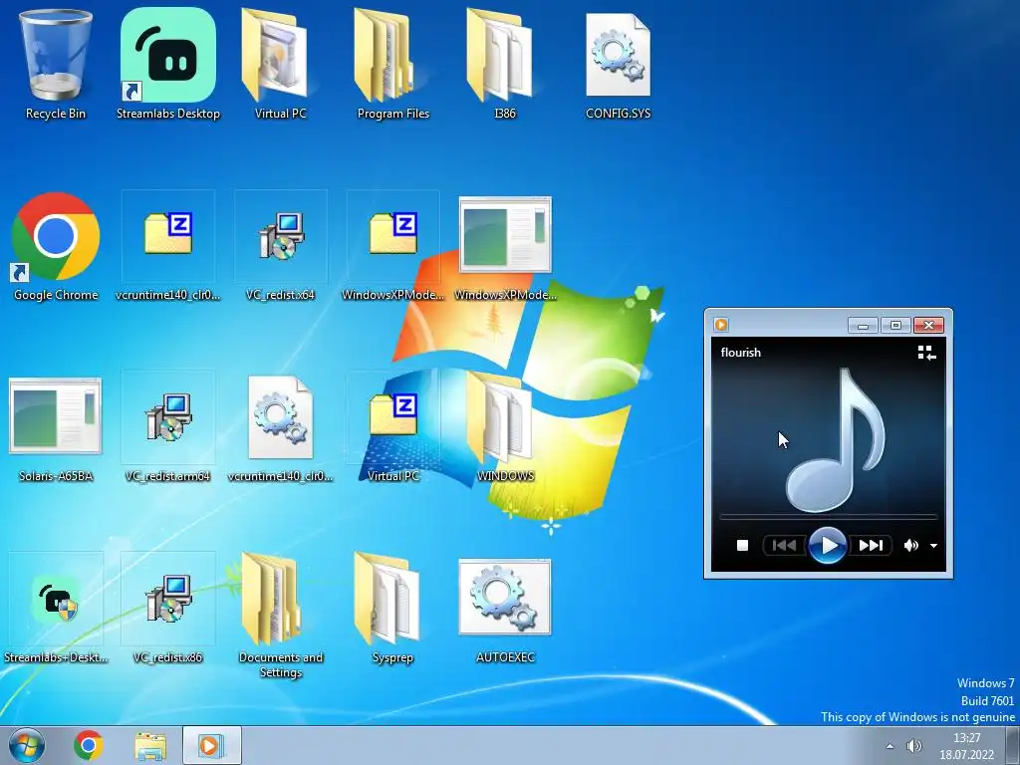Select the VC_redist.x86 installer icon
The width and height of the screenshot is (1020, 765).
point(167,609)
